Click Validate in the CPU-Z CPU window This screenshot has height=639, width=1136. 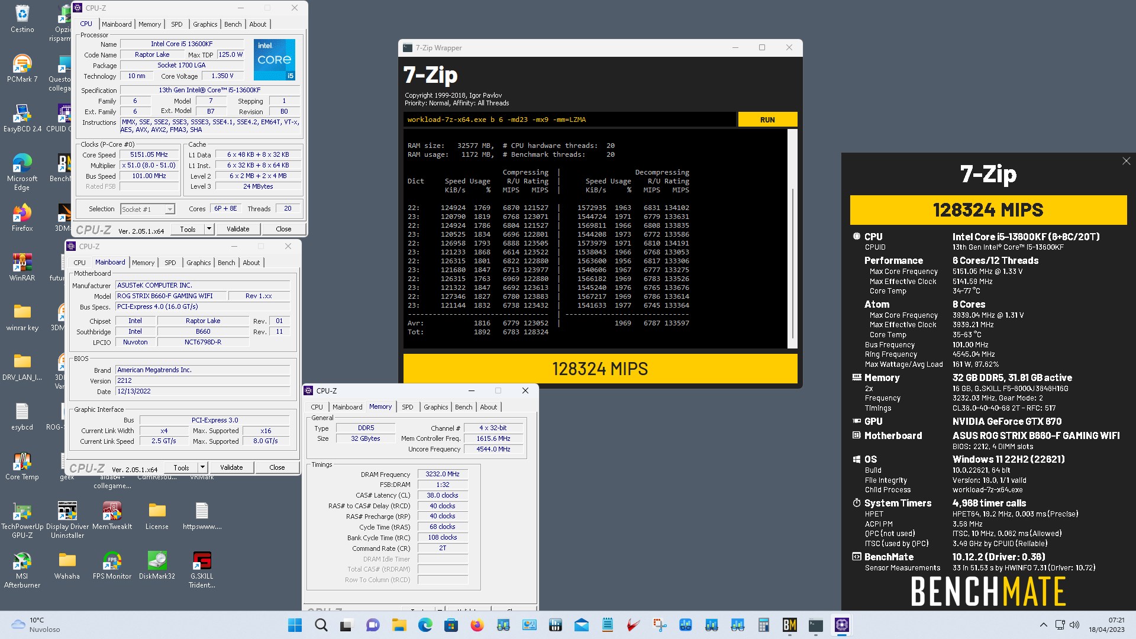(x=238, y=229)
